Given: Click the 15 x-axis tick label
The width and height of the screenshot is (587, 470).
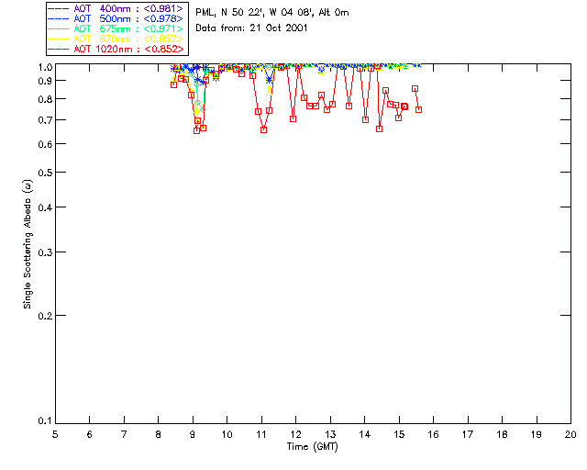Looking at the screenshot, I should click(x=399, y=434).
